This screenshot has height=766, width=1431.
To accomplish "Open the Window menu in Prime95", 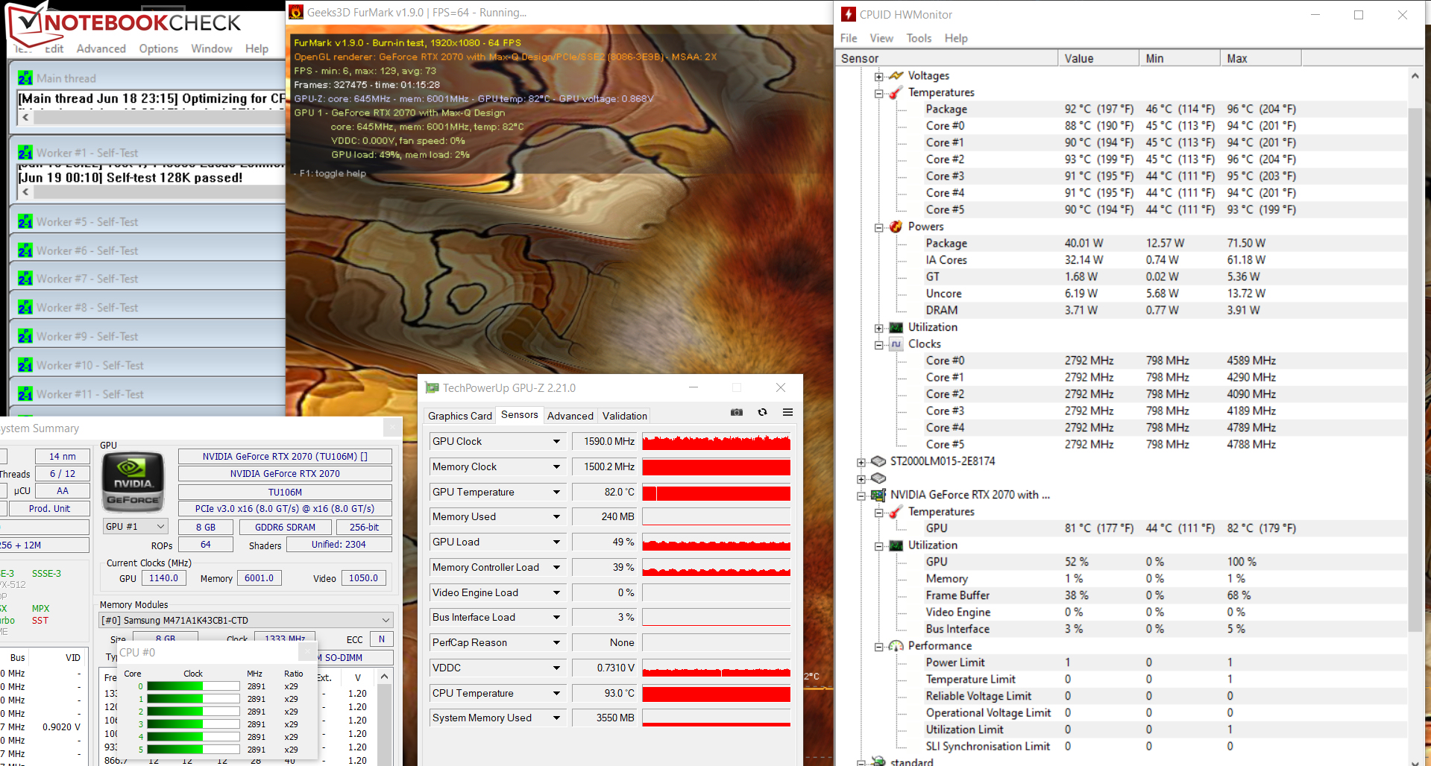I will (x=212, y=48).
